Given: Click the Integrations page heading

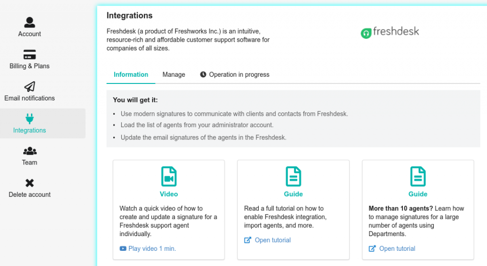Looking at the screenshot, I should 129,16.
